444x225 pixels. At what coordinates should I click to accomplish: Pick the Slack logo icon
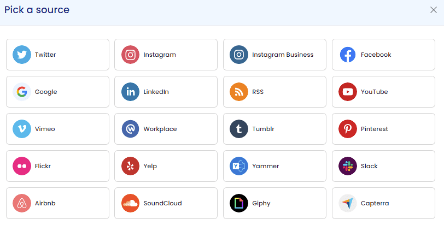pos(348,166)
